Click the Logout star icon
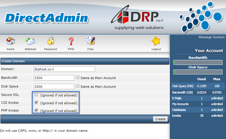The width and height of the screenshot is (226, 139). click(x=156, y=42)
